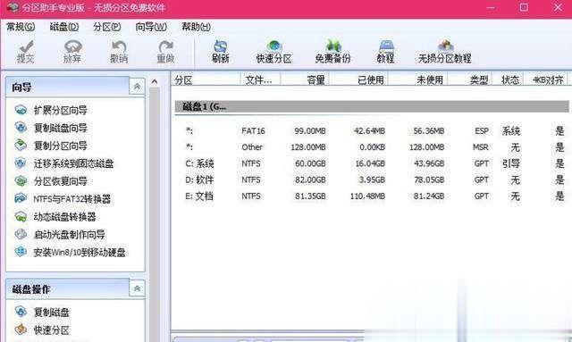
Task: Click the 动态磁盘转换器 icon
Action: coord(21,216)
